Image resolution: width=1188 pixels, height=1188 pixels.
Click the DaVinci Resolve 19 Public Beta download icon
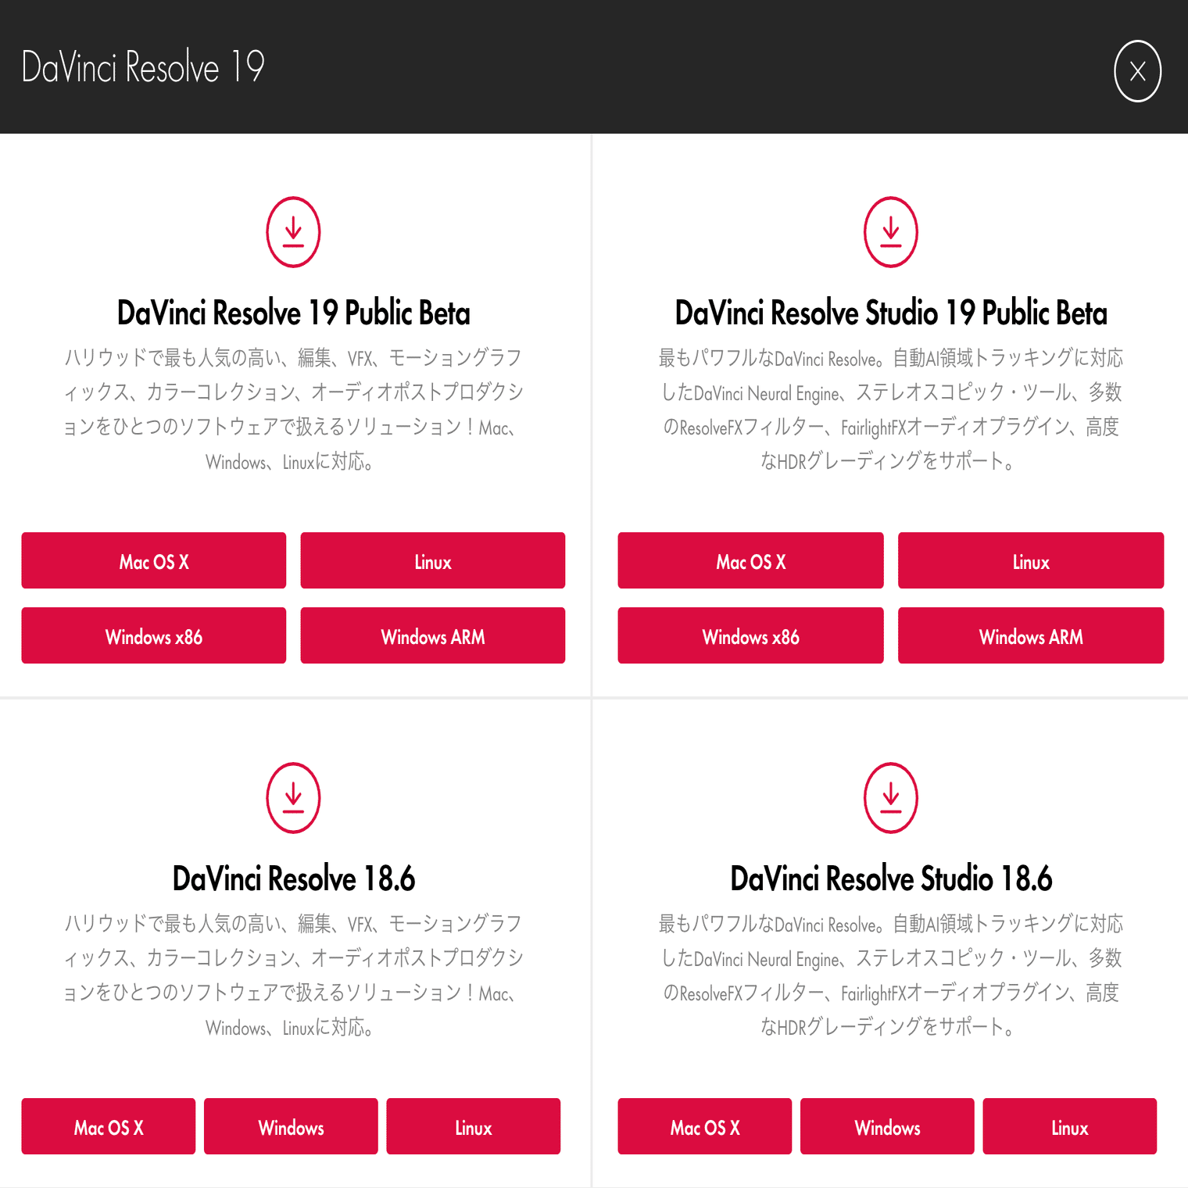point(294,231)
